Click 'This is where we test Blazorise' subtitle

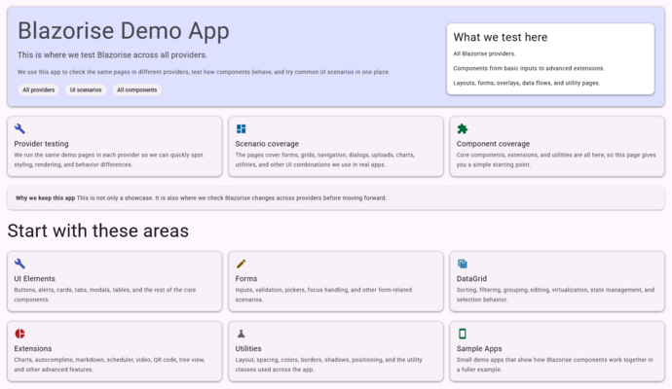[x=112, y=54]
